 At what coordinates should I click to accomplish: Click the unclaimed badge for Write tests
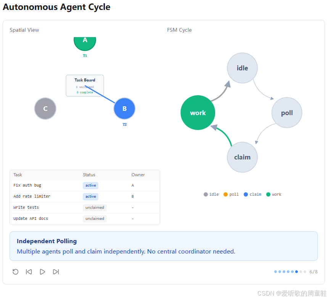click(95, 208)
